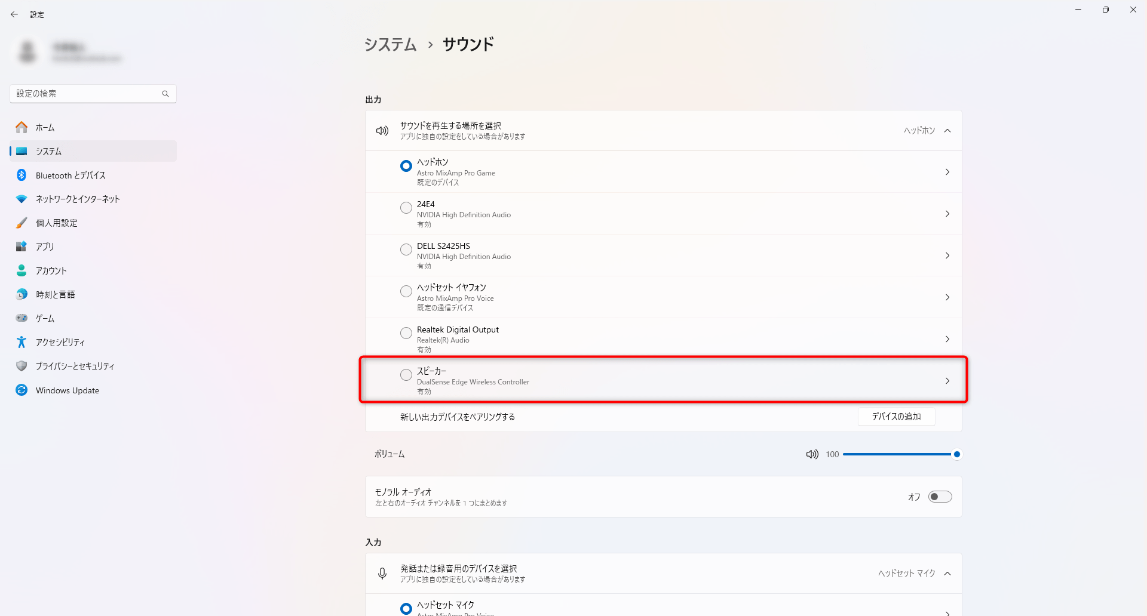Collapse the 発話または録音用のデバイスを選択 input section
The width and height of the screenshot is (1147, 616).
[x=947, y=574]
